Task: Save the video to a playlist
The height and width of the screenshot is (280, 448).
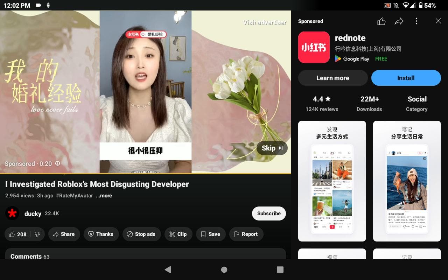Action: [x=211, y=234]
